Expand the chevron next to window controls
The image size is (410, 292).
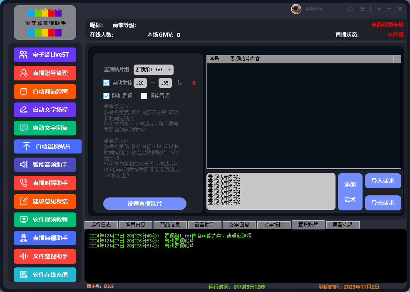click(x=379, y=8)
